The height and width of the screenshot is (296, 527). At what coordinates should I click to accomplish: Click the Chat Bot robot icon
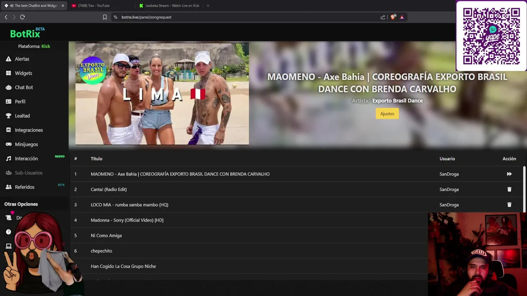click(8, 87)
